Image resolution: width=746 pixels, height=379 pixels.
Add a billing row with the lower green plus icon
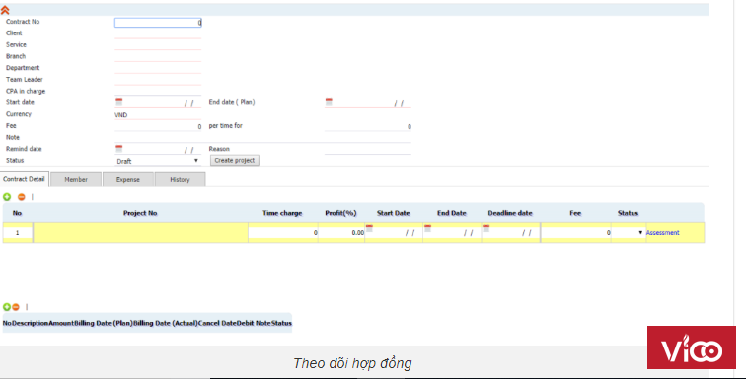point(7,307)
